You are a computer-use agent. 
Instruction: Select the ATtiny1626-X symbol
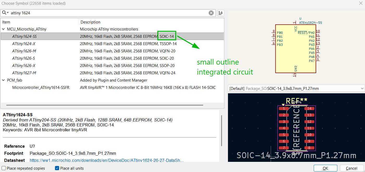coord(112,66)
